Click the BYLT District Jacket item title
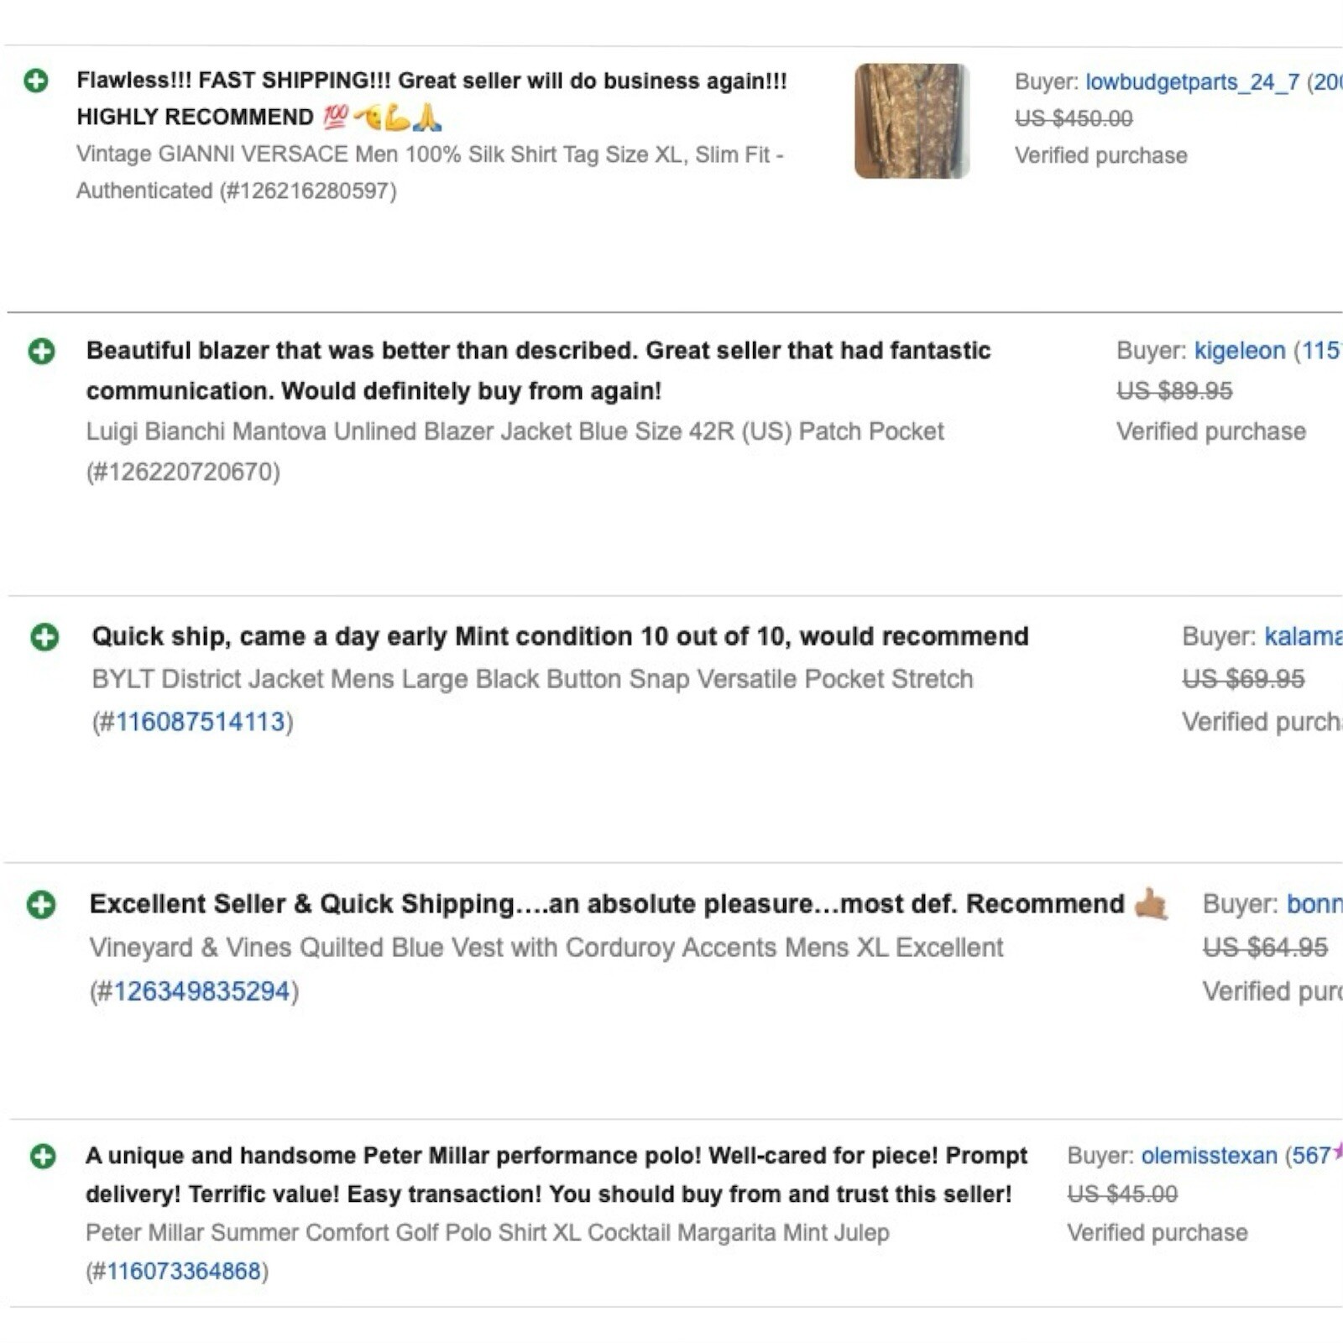 [x=532, y=679]
